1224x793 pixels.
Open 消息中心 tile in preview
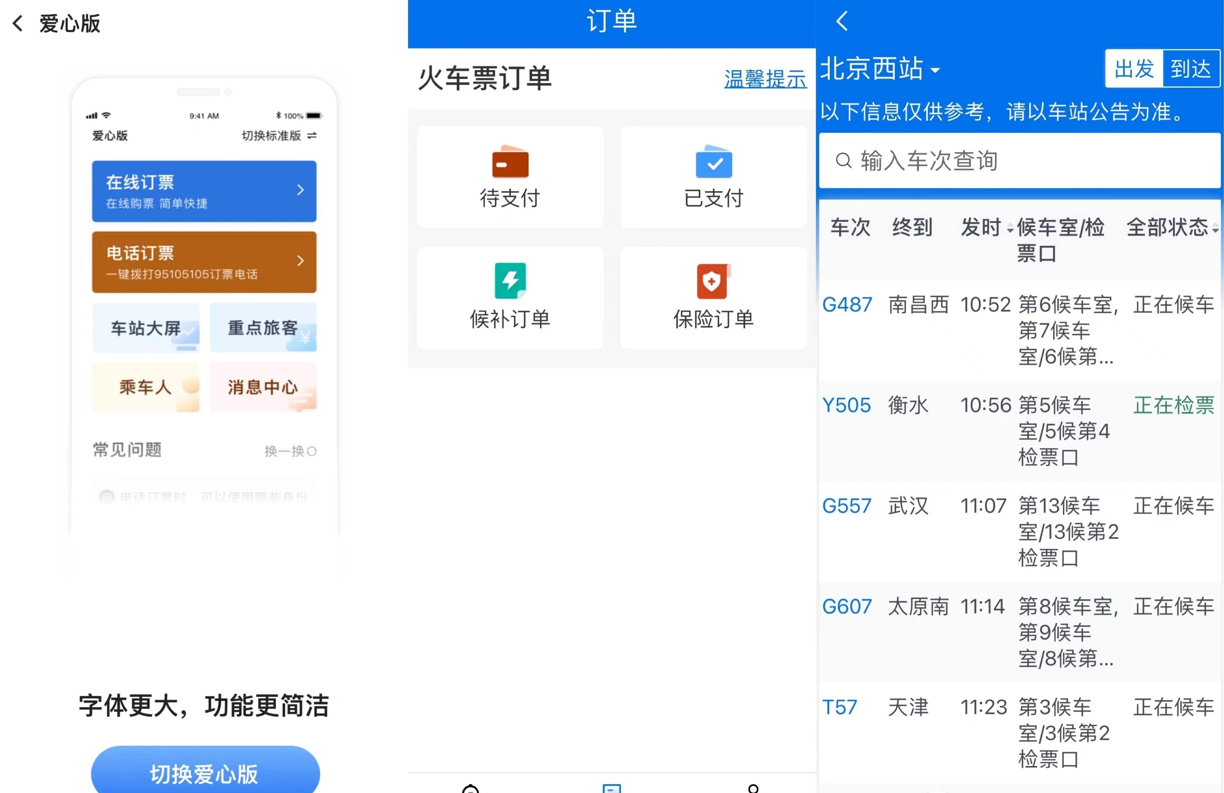[263, 387]
